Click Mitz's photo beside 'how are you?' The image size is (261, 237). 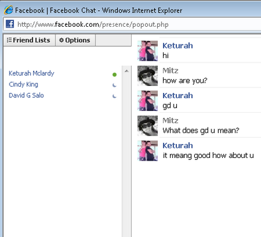click(148, 76)
